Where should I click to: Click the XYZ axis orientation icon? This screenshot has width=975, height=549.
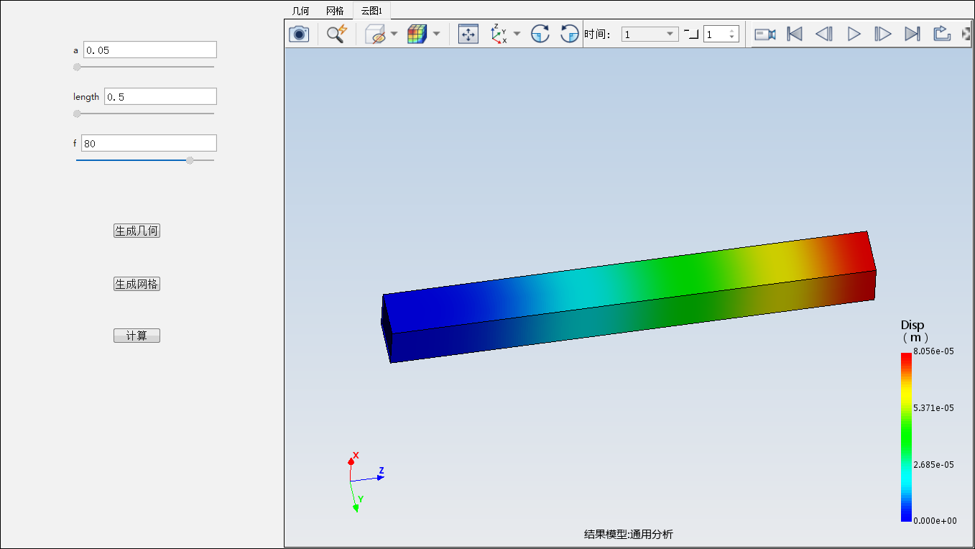[499, 34]
